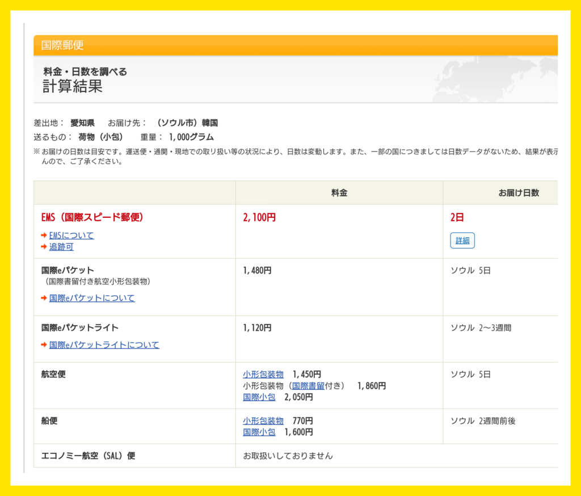The width and height of the screenshot is (581, 496).
Task: Click the 国際書留 link
Action: 308,386
